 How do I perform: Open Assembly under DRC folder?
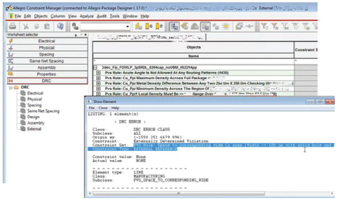[36, 123]
